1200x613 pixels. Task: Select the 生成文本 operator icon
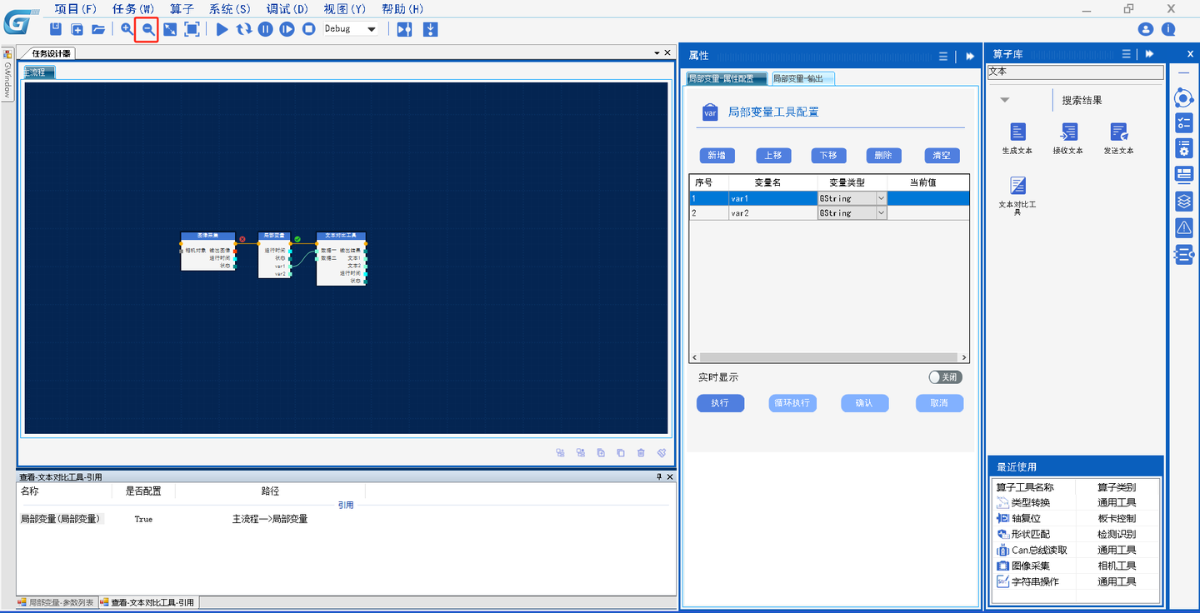click(1017, 132)
